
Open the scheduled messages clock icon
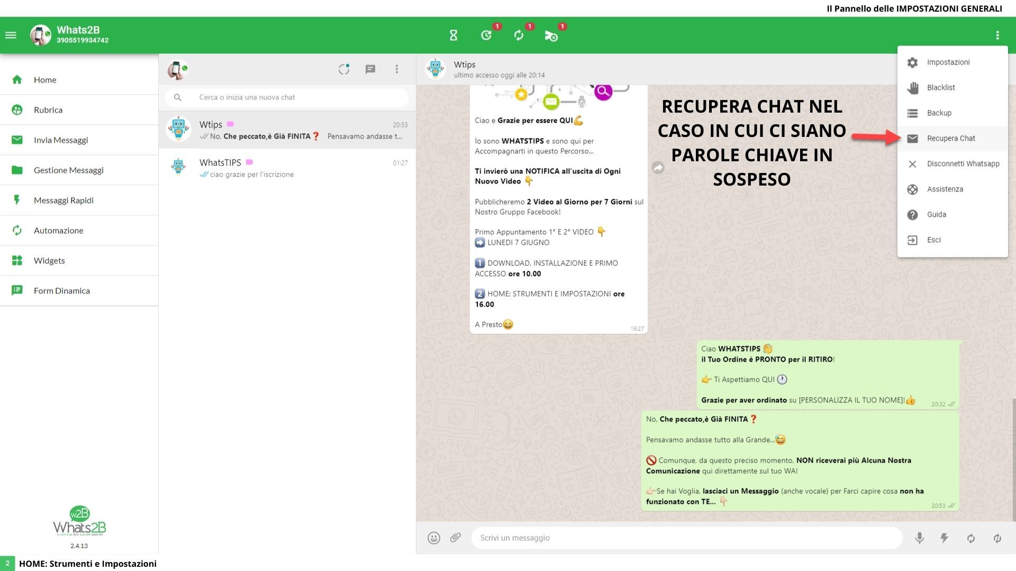point(486,35)
